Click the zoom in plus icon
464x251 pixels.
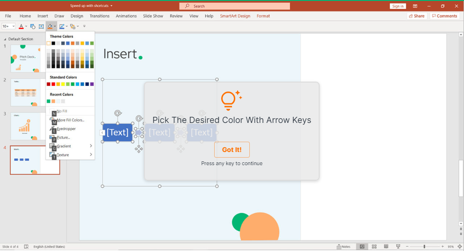pyautogui.click(x=443, y=247)
